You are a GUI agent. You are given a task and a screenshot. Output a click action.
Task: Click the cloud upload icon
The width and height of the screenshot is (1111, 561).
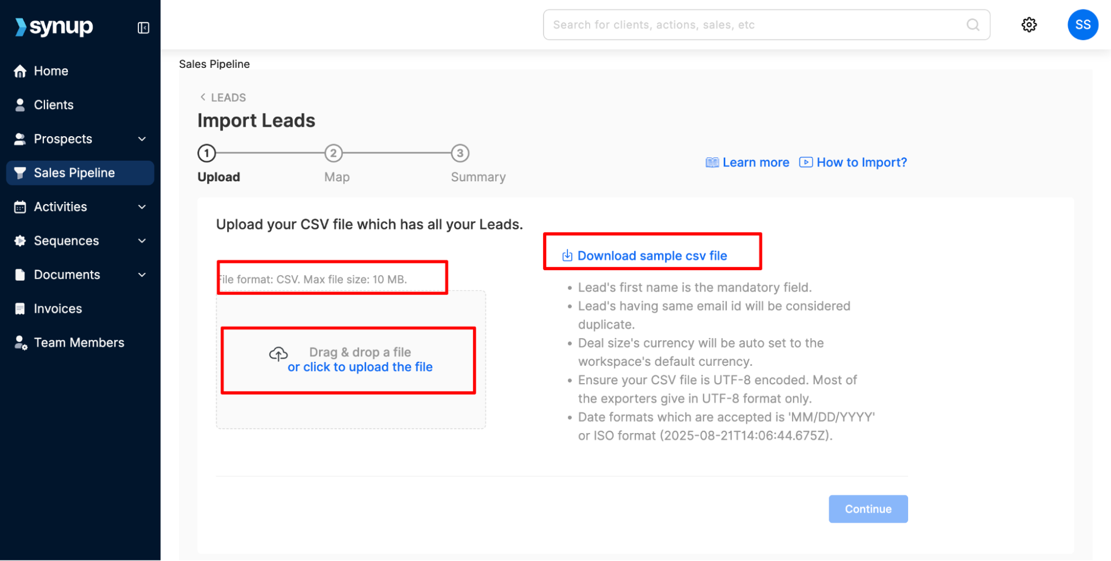[x=278, y=354]
